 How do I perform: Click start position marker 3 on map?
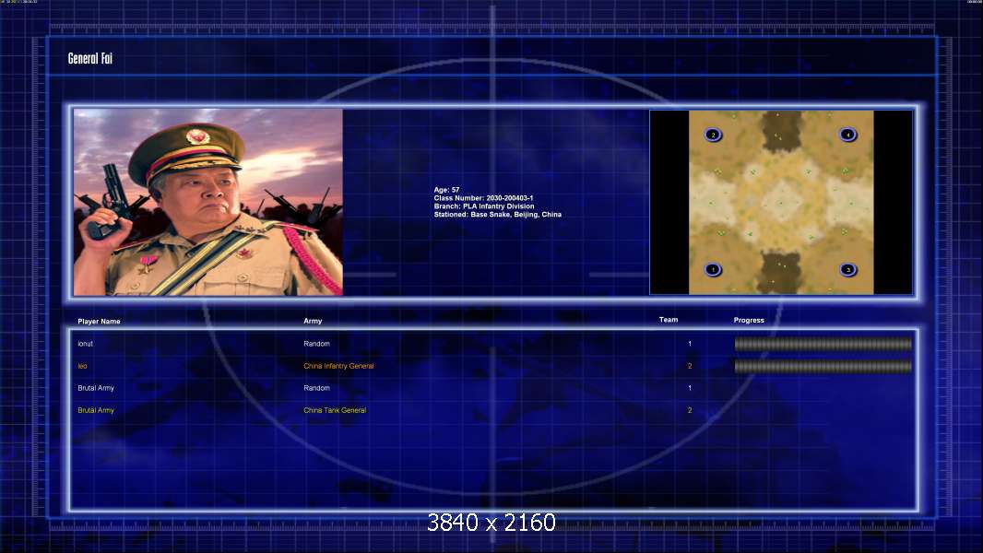[x=848, y=270]
